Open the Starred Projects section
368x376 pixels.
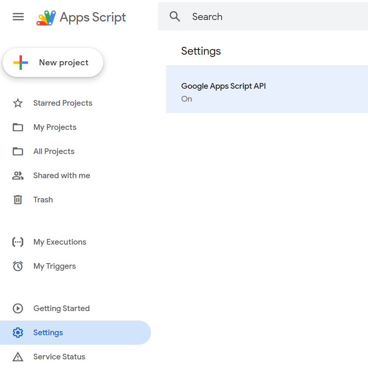click(62, 103)
